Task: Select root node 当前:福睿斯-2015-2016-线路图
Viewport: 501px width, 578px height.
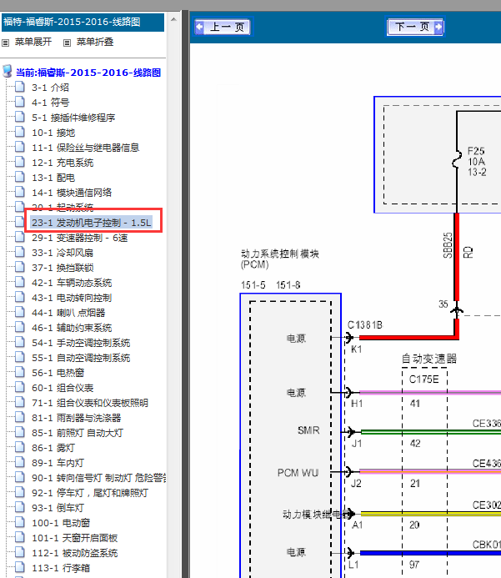Action: click(88, 73)
